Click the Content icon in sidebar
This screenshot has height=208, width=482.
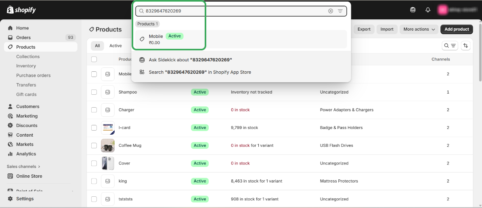click(x=10, y=135)
